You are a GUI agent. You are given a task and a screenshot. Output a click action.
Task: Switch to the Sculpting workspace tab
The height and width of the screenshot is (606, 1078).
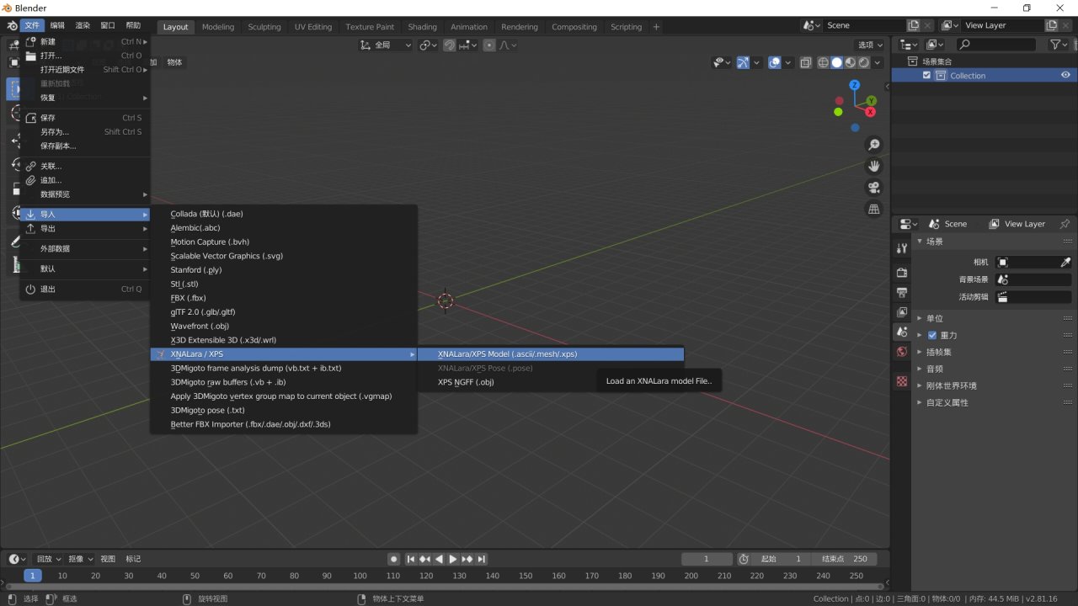(264, 27)
